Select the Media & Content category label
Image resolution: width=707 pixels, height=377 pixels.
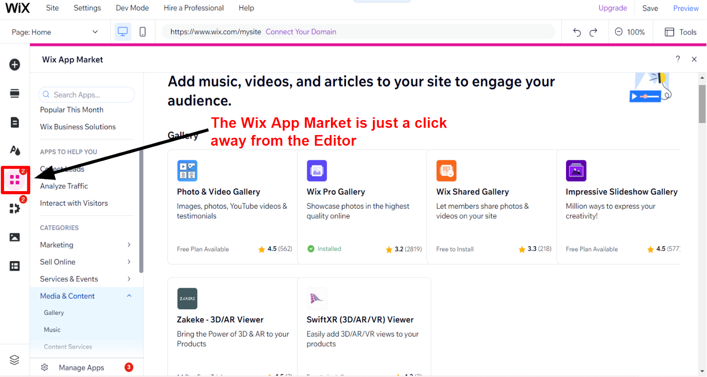(x=67, y=296)
